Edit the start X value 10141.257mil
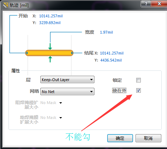 [x=51, y=16]
